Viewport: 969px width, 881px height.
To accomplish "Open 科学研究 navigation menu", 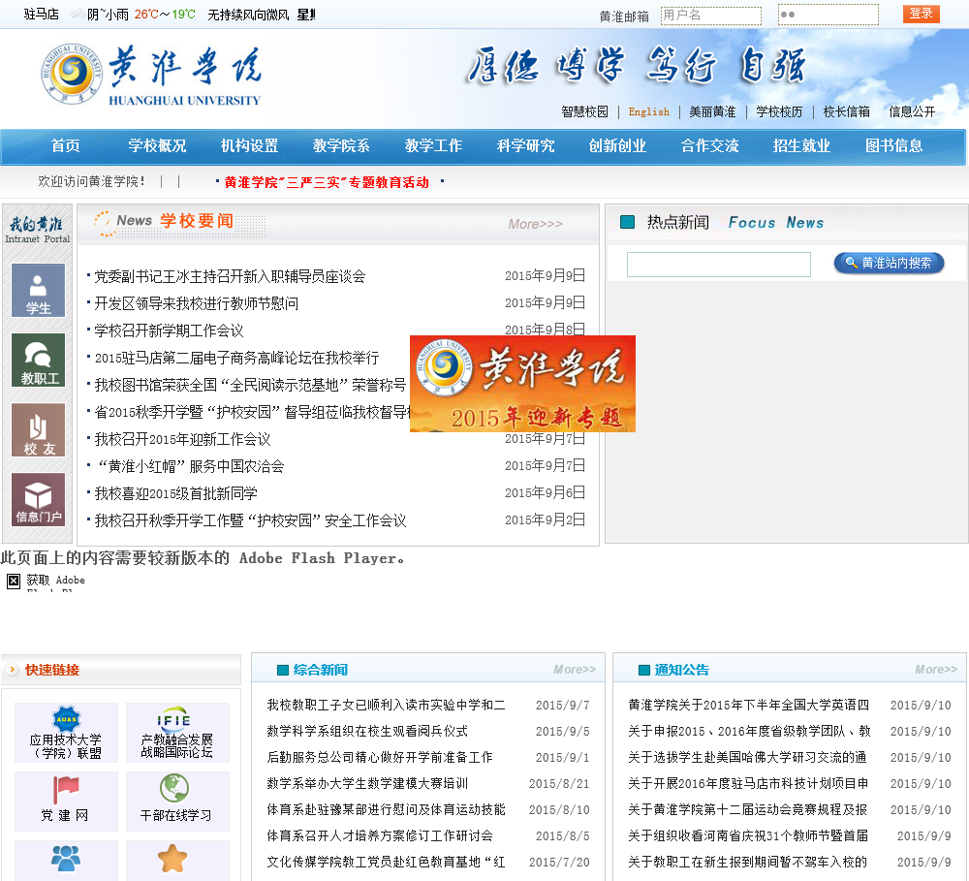I will (525, 146).
